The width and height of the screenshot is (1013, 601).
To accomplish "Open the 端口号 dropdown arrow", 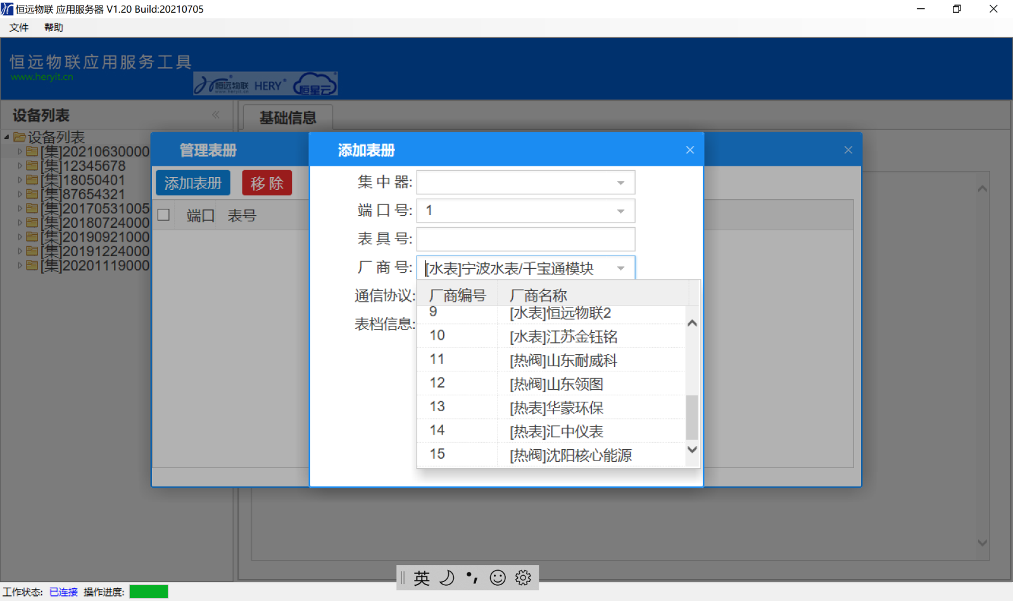I will click(x=621, y=211).
